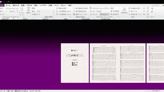This screenshot has height=92, width=164.
Task: Click 下の間隔をリセット button
Action: [x=64, y=14]
